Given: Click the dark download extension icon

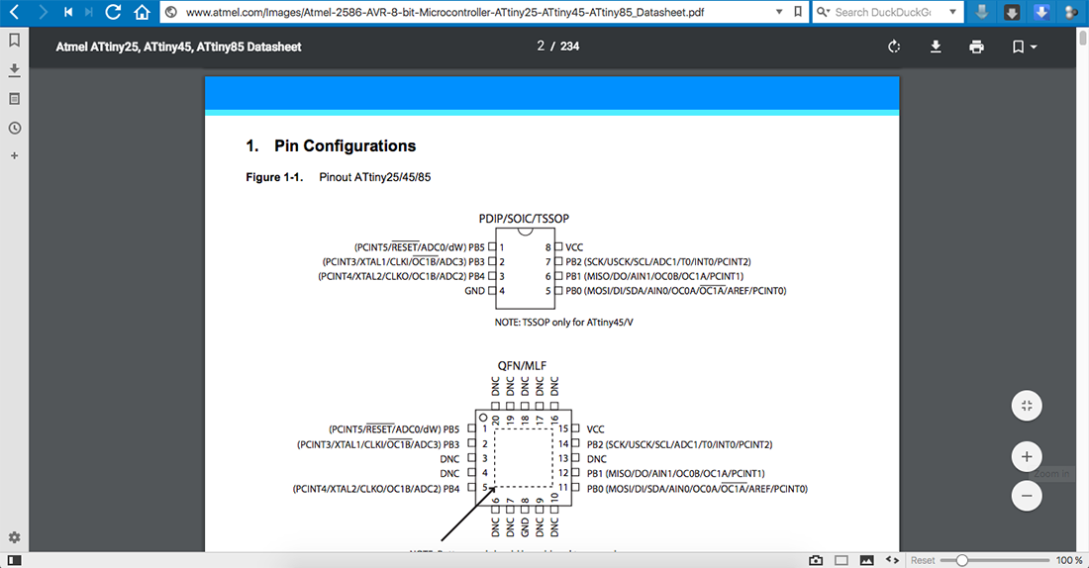Looking at the screenshot, I should [x=1012, y=12].
